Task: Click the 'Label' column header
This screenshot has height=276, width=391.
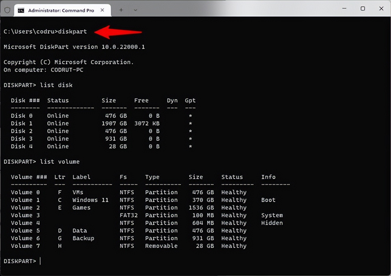Action: [x=81, y=177]
